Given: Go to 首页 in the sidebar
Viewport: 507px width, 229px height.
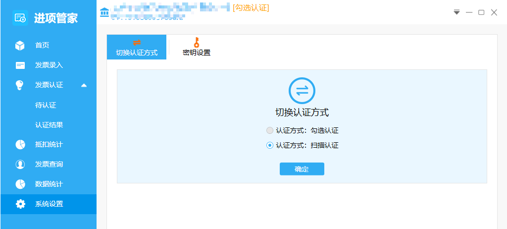Looking at the screenshot, I should tap(49, 45).
